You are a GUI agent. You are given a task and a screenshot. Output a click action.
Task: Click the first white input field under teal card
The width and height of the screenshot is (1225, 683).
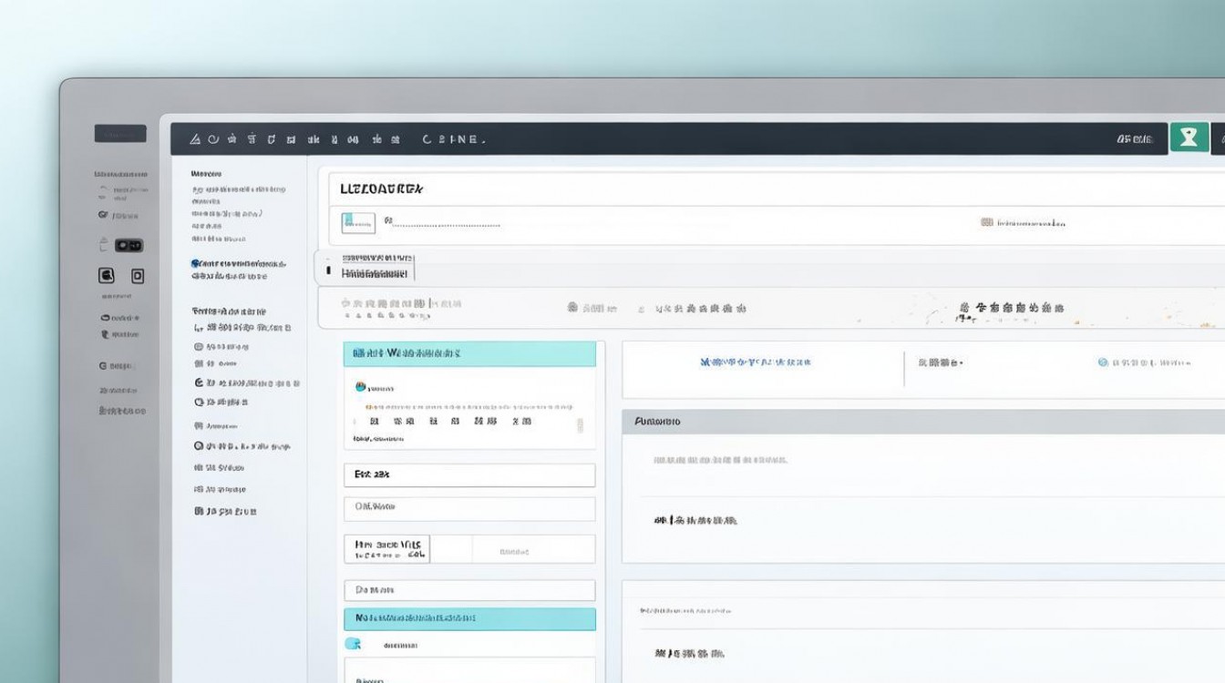click(469, 474)
